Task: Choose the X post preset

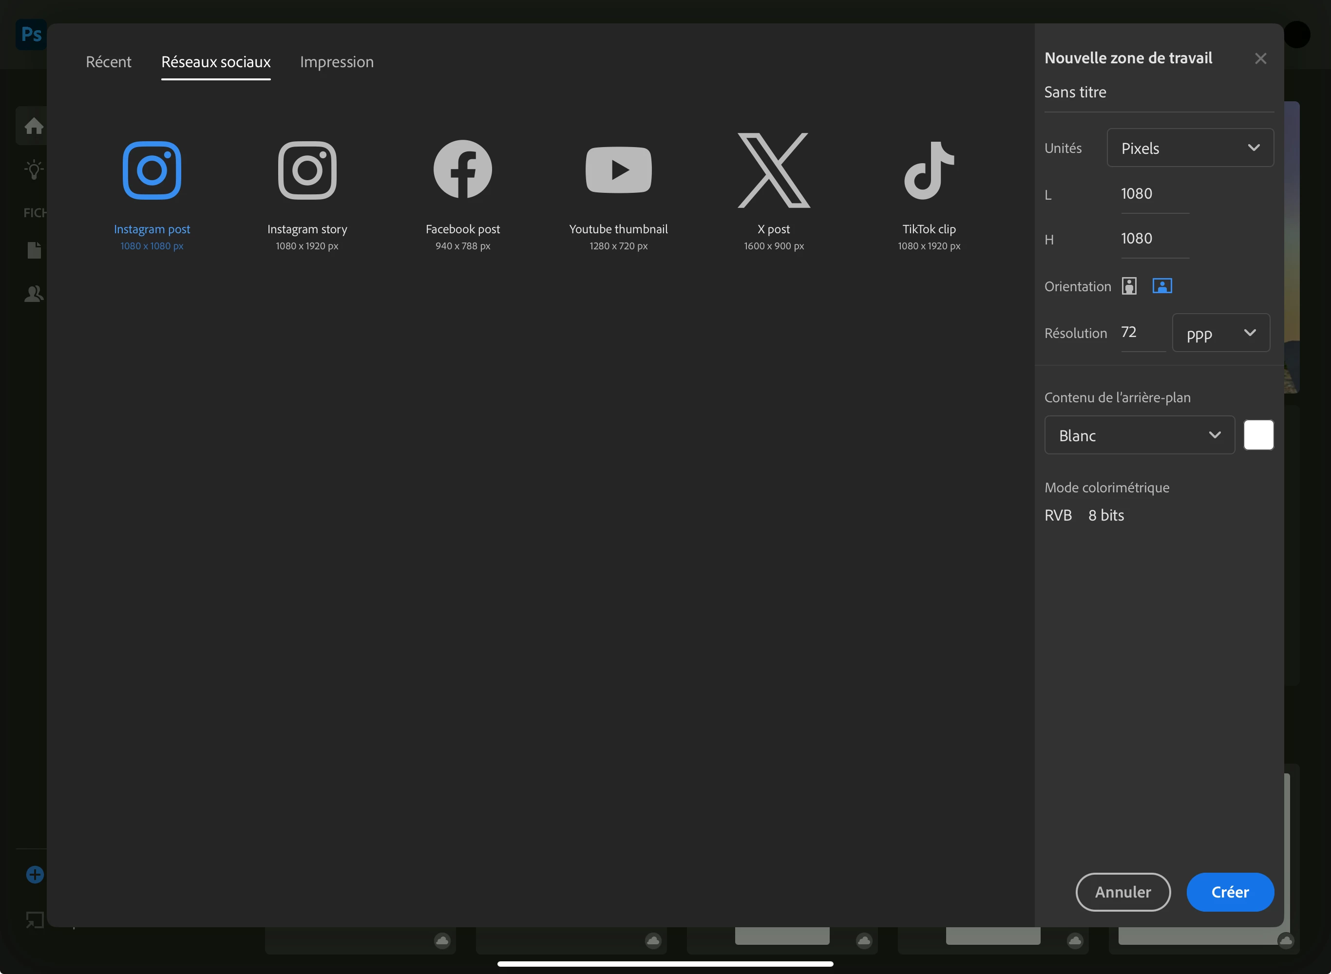Action: click(x=774, y=170)
